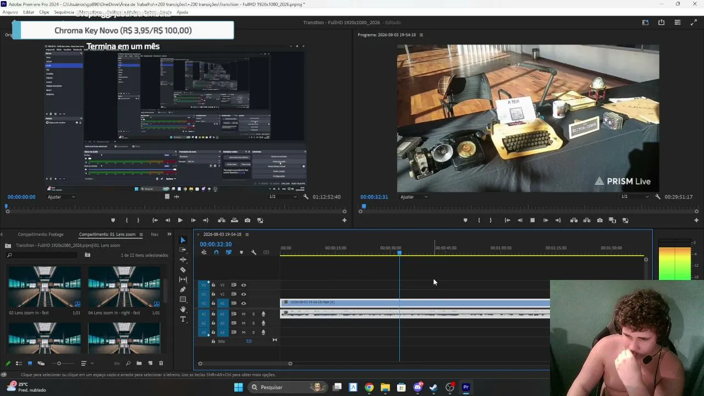The image size is (704, 396).
Task: Toggle visibility of video track V2
Action: (x=244, y=294)
